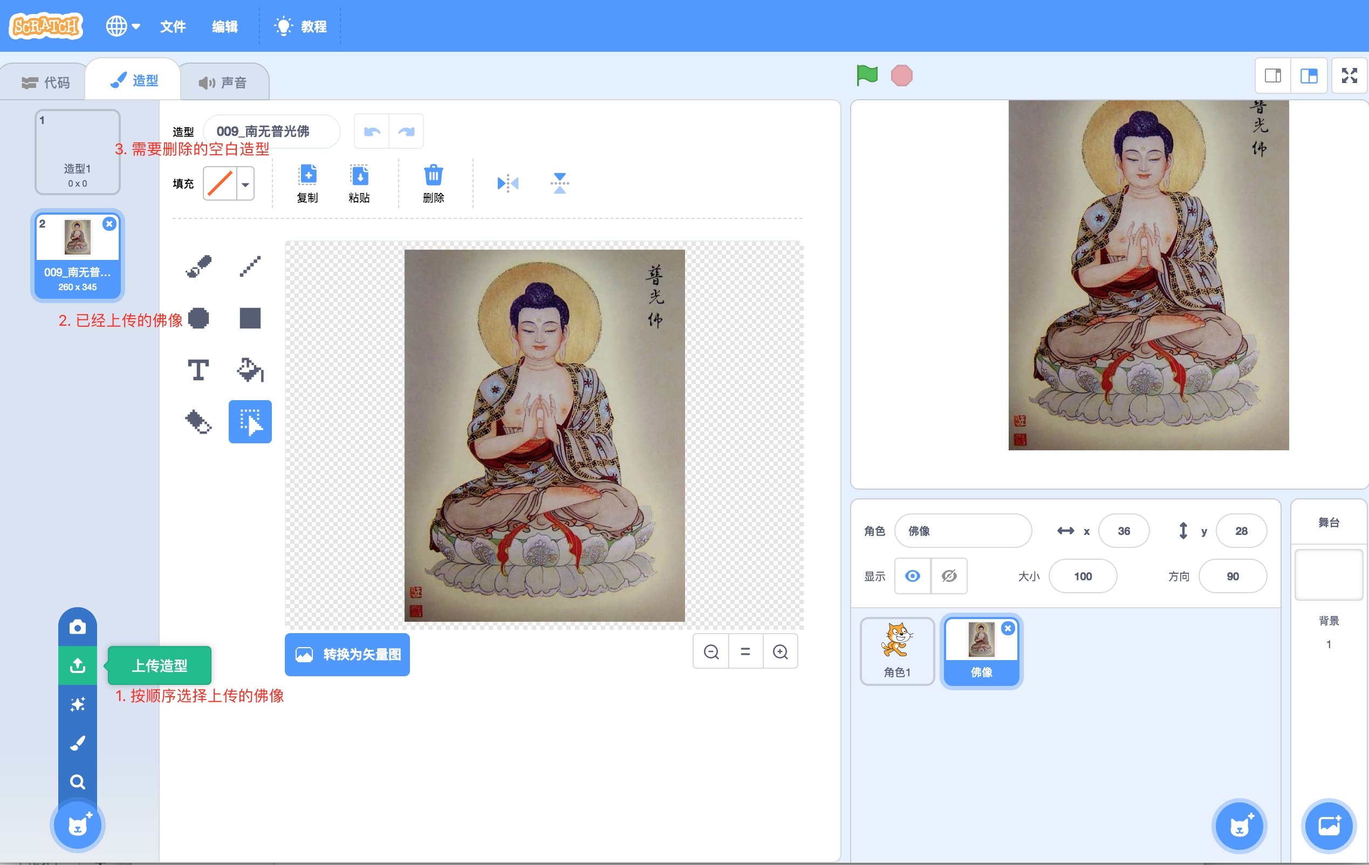Click the red stop button
This screenshot has width=1369, height=865.
point(902,75)
